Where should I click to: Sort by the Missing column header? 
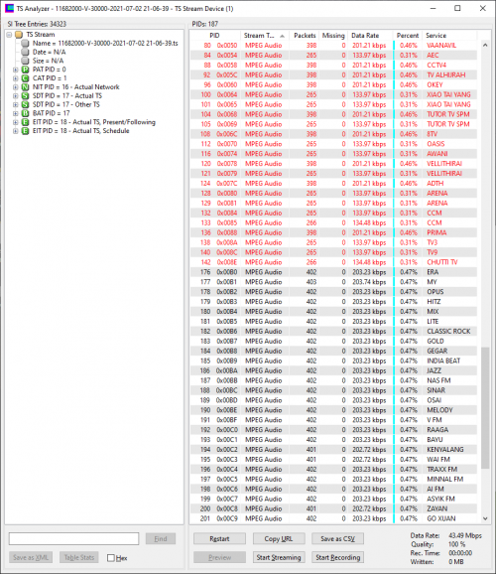[333, 36]
